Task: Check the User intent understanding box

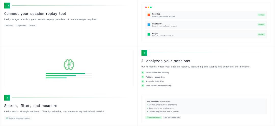Action: (143, 86)
